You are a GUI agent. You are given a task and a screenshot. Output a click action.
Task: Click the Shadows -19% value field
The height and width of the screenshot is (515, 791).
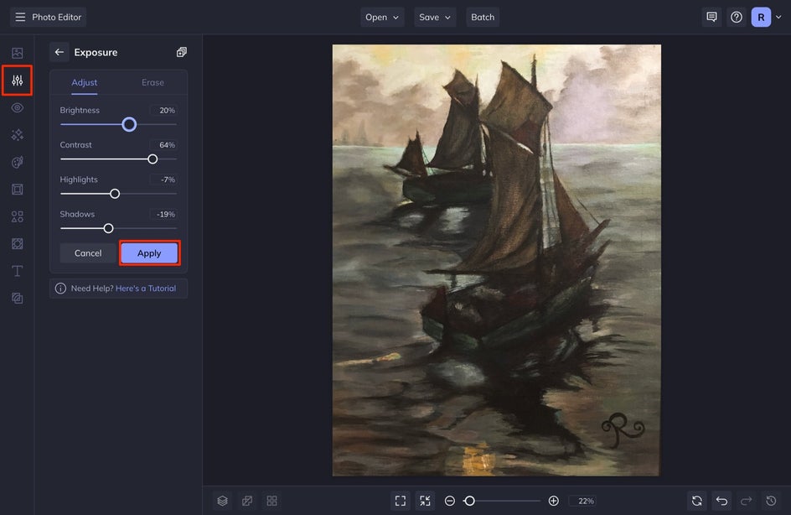pos(163,214)
